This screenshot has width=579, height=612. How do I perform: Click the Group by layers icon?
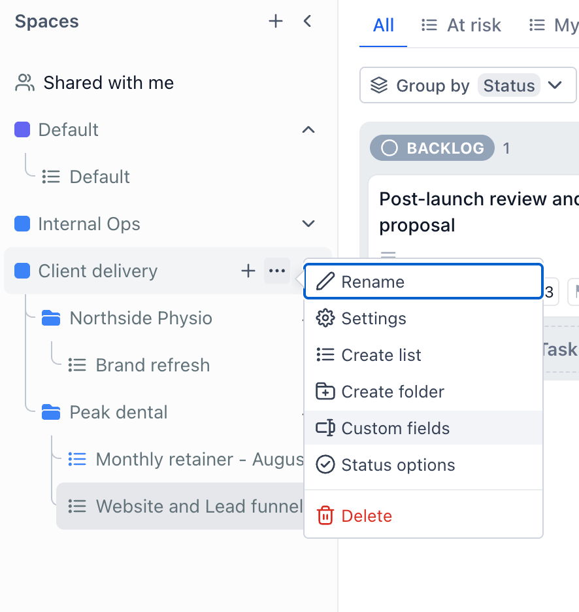[379, 85]
